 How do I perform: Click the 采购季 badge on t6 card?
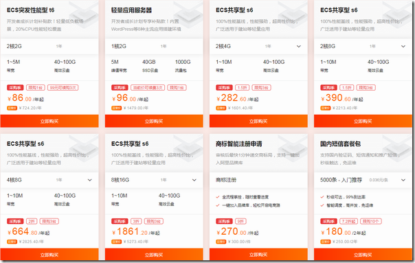point(15,88)
